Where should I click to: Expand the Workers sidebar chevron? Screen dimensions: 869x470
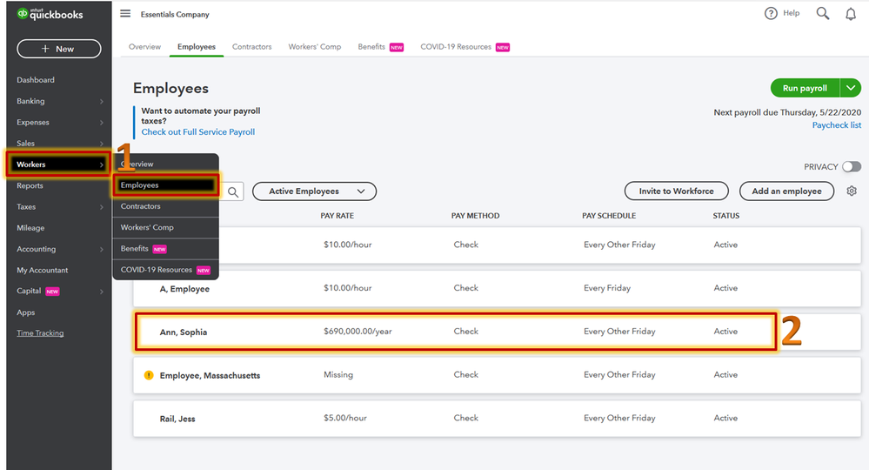click(102, 164)
